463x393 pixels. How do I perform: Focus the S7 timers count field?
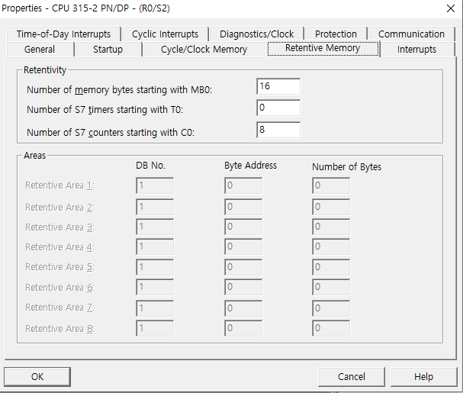278,108
